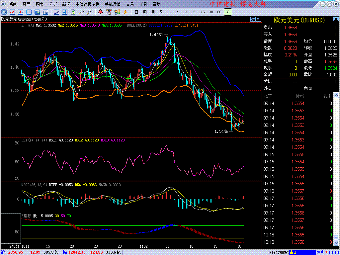Image resolution: width=340 pixels, height=255 pixels.
Task: Open the 帮助 help menu
Action: tap(156, 4)
